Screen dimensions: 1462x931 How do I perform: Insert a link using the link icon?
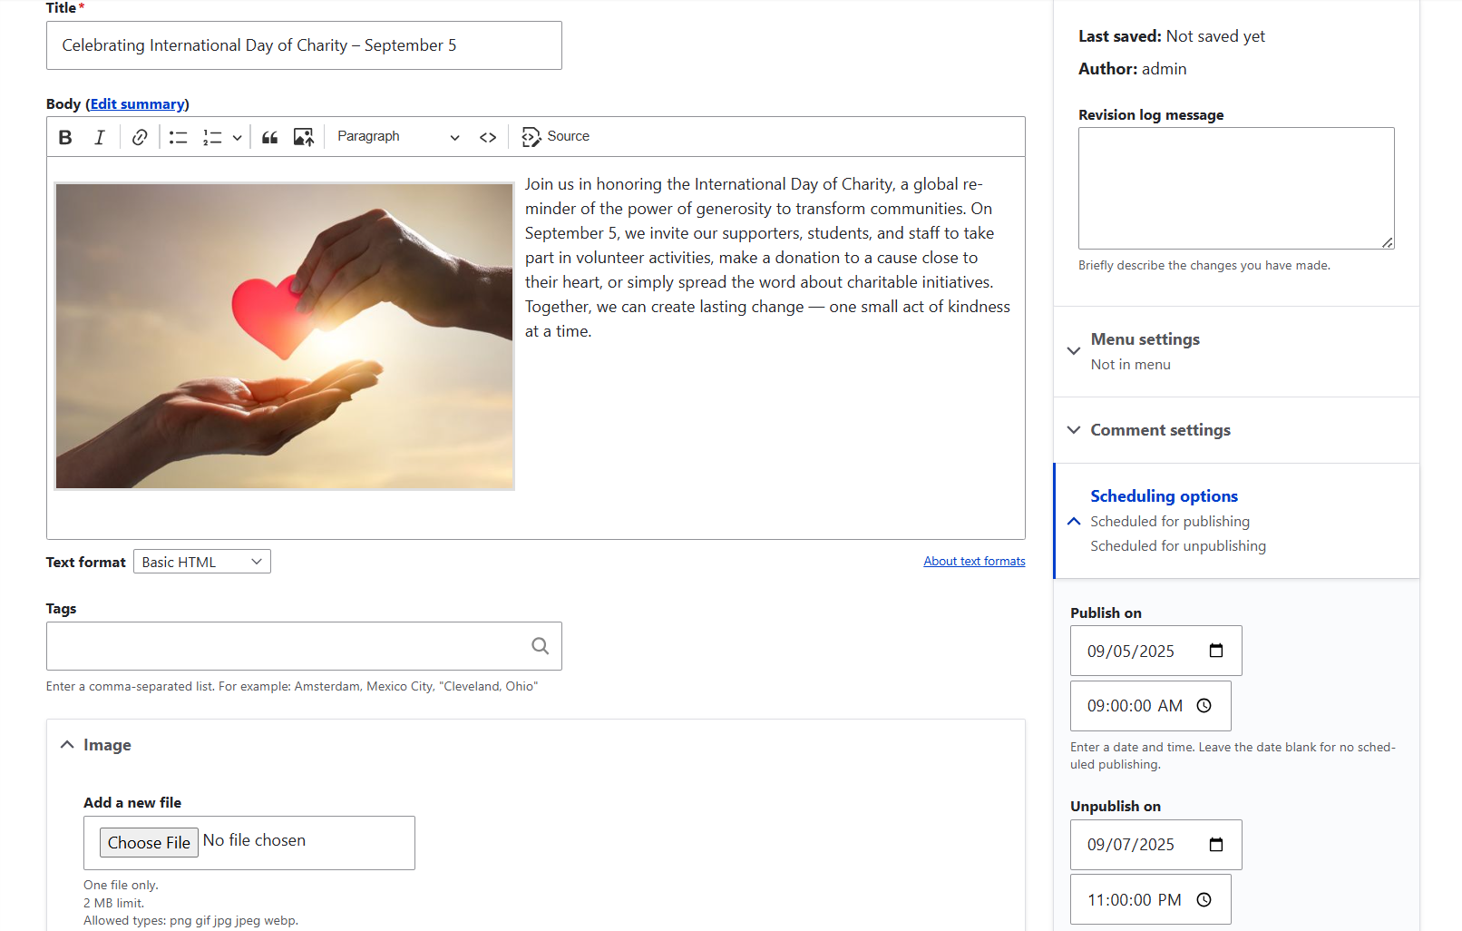click(140, 137)
